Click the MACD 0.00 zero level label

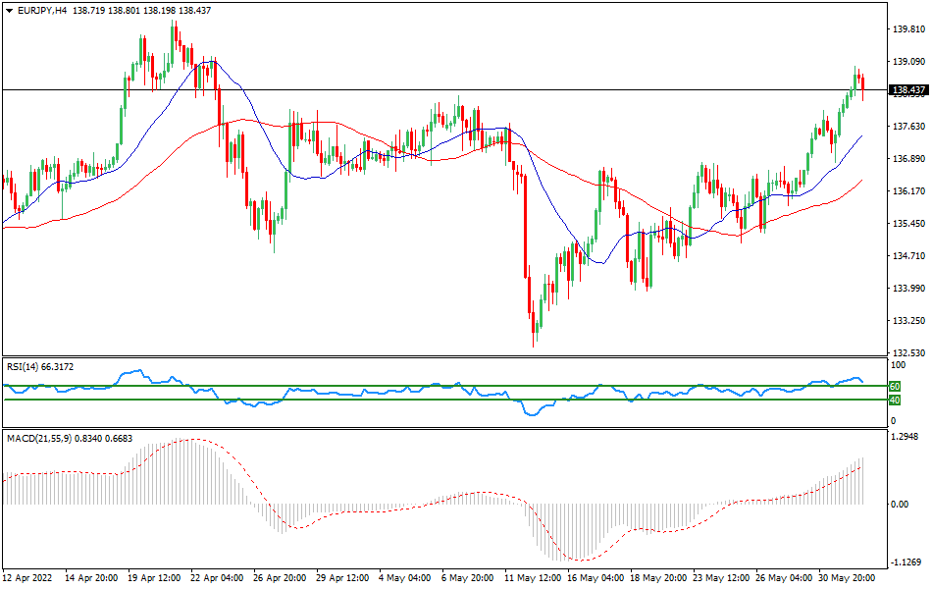(x=901, y=505)
